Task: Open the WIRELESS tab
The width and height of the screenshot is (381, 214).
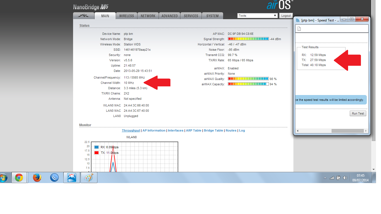Action: point(127,16)
